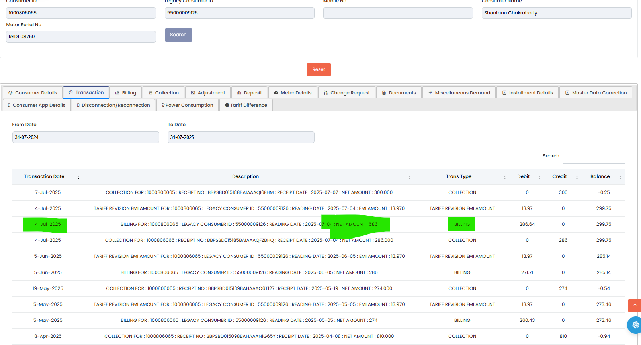The image size is (641, 345).
Task: Select the 8-Apr-2025 transaction date
Action: point(48,336)
